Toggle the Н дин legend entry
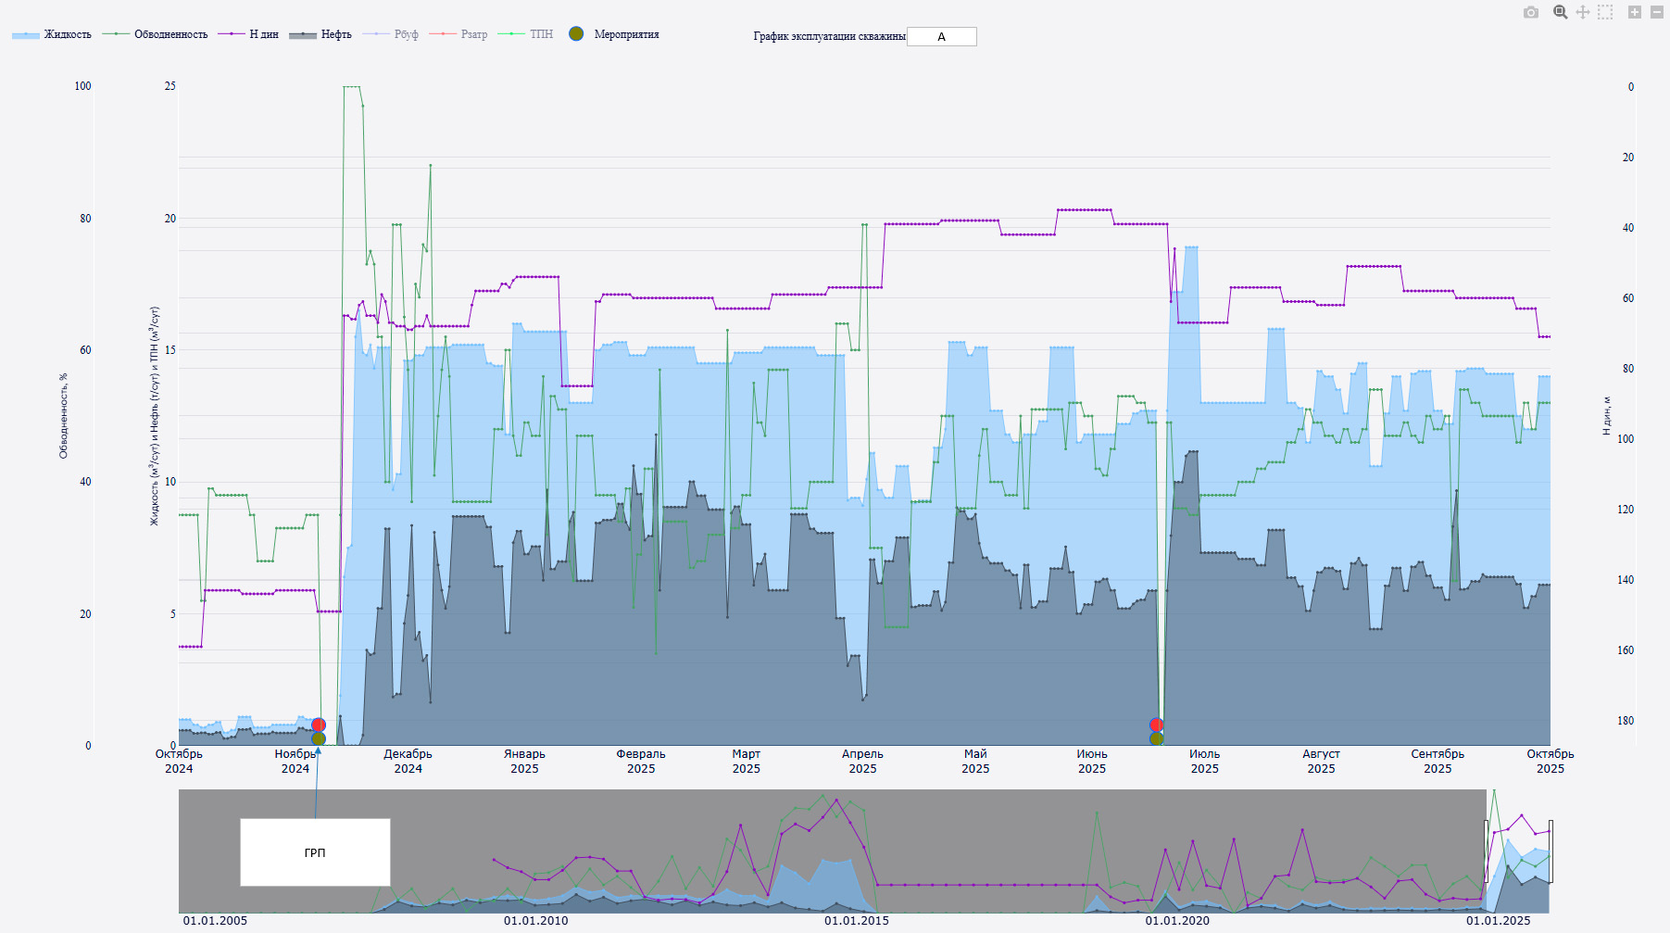This screenshot has height=933, width=1670. (248, 34)
